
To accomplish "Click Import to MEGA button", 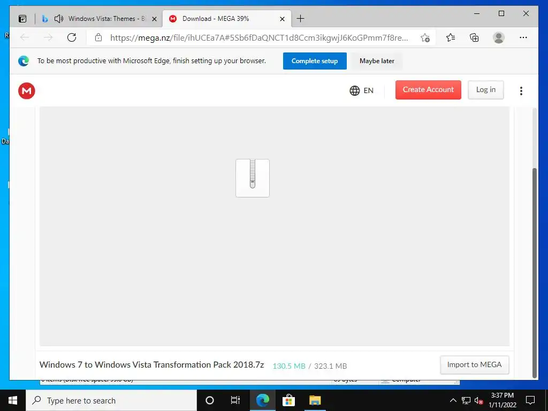I will tap(474, 365).
